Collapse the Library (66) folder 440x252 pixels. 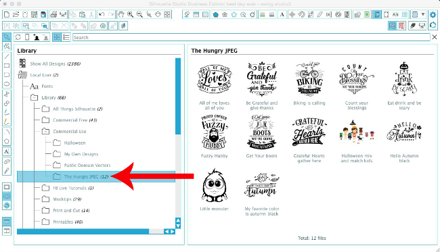click(x=35, y=98)
